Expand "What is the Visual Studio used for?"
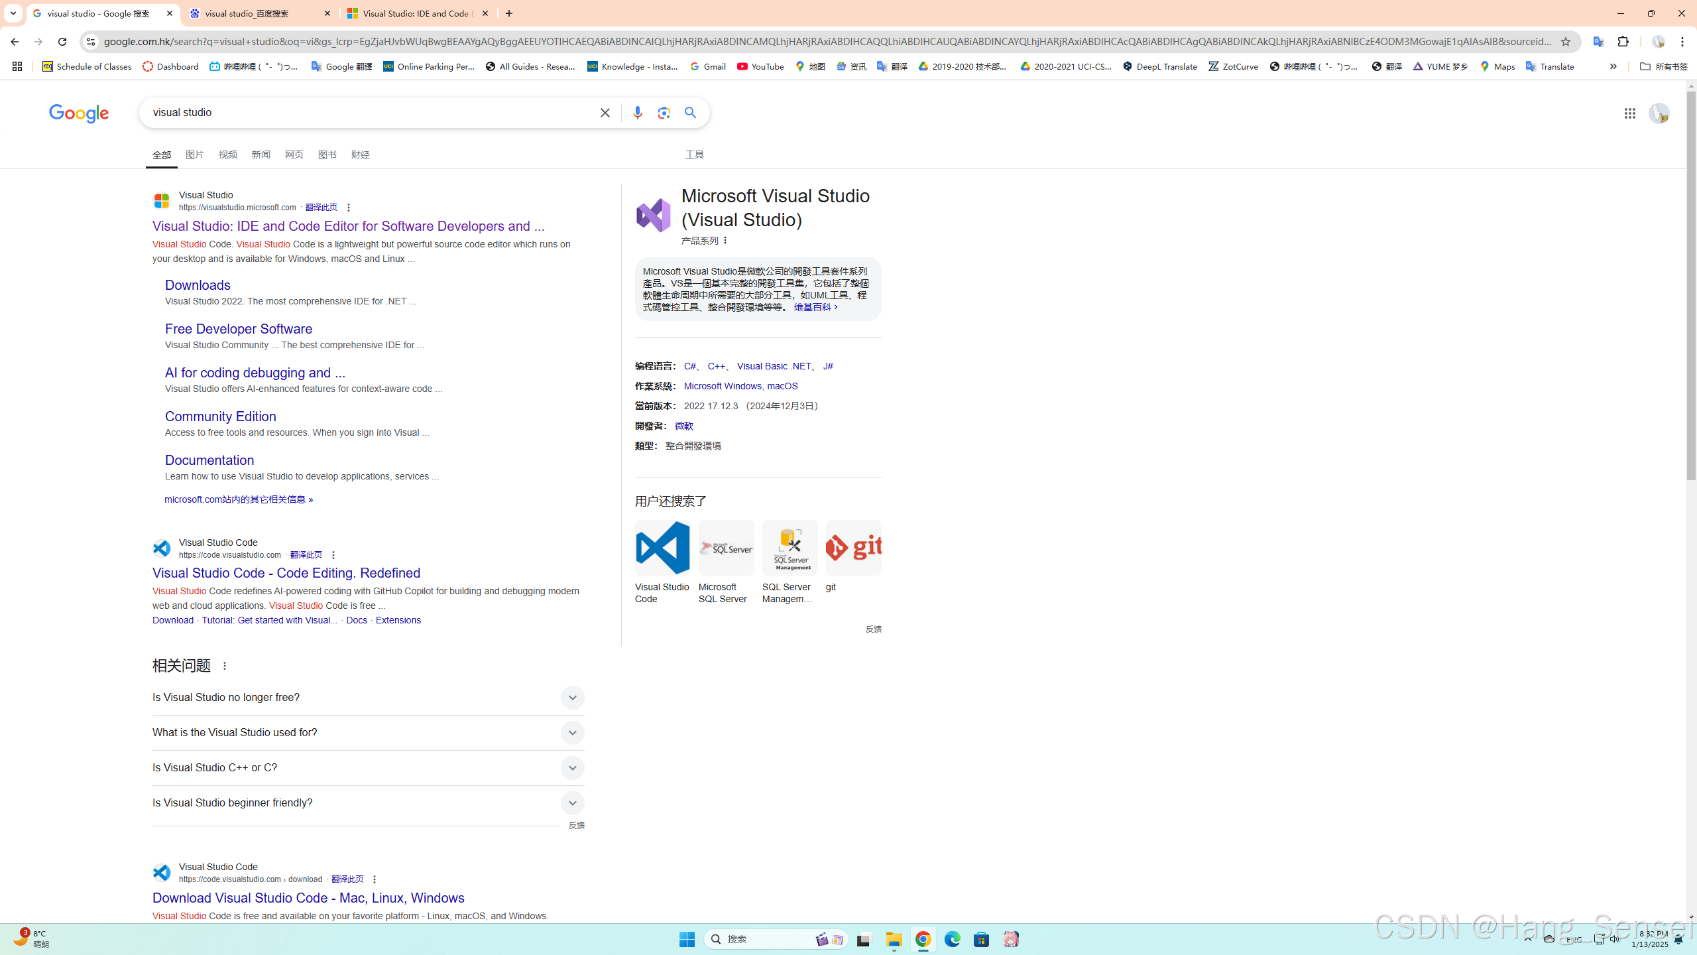Image resolution: width=1697 pixels, height=955 pixels. click(572, 732)
